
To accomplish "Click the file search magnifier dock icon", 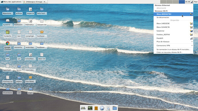I will (108, 108).
